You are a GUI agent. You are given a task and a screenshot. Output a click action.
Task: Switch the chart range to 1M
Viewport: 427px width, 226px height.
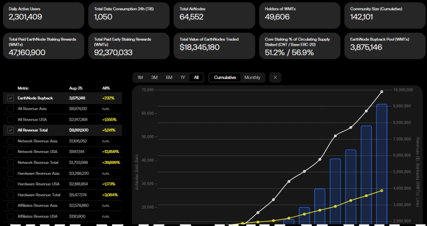[140, 77]
